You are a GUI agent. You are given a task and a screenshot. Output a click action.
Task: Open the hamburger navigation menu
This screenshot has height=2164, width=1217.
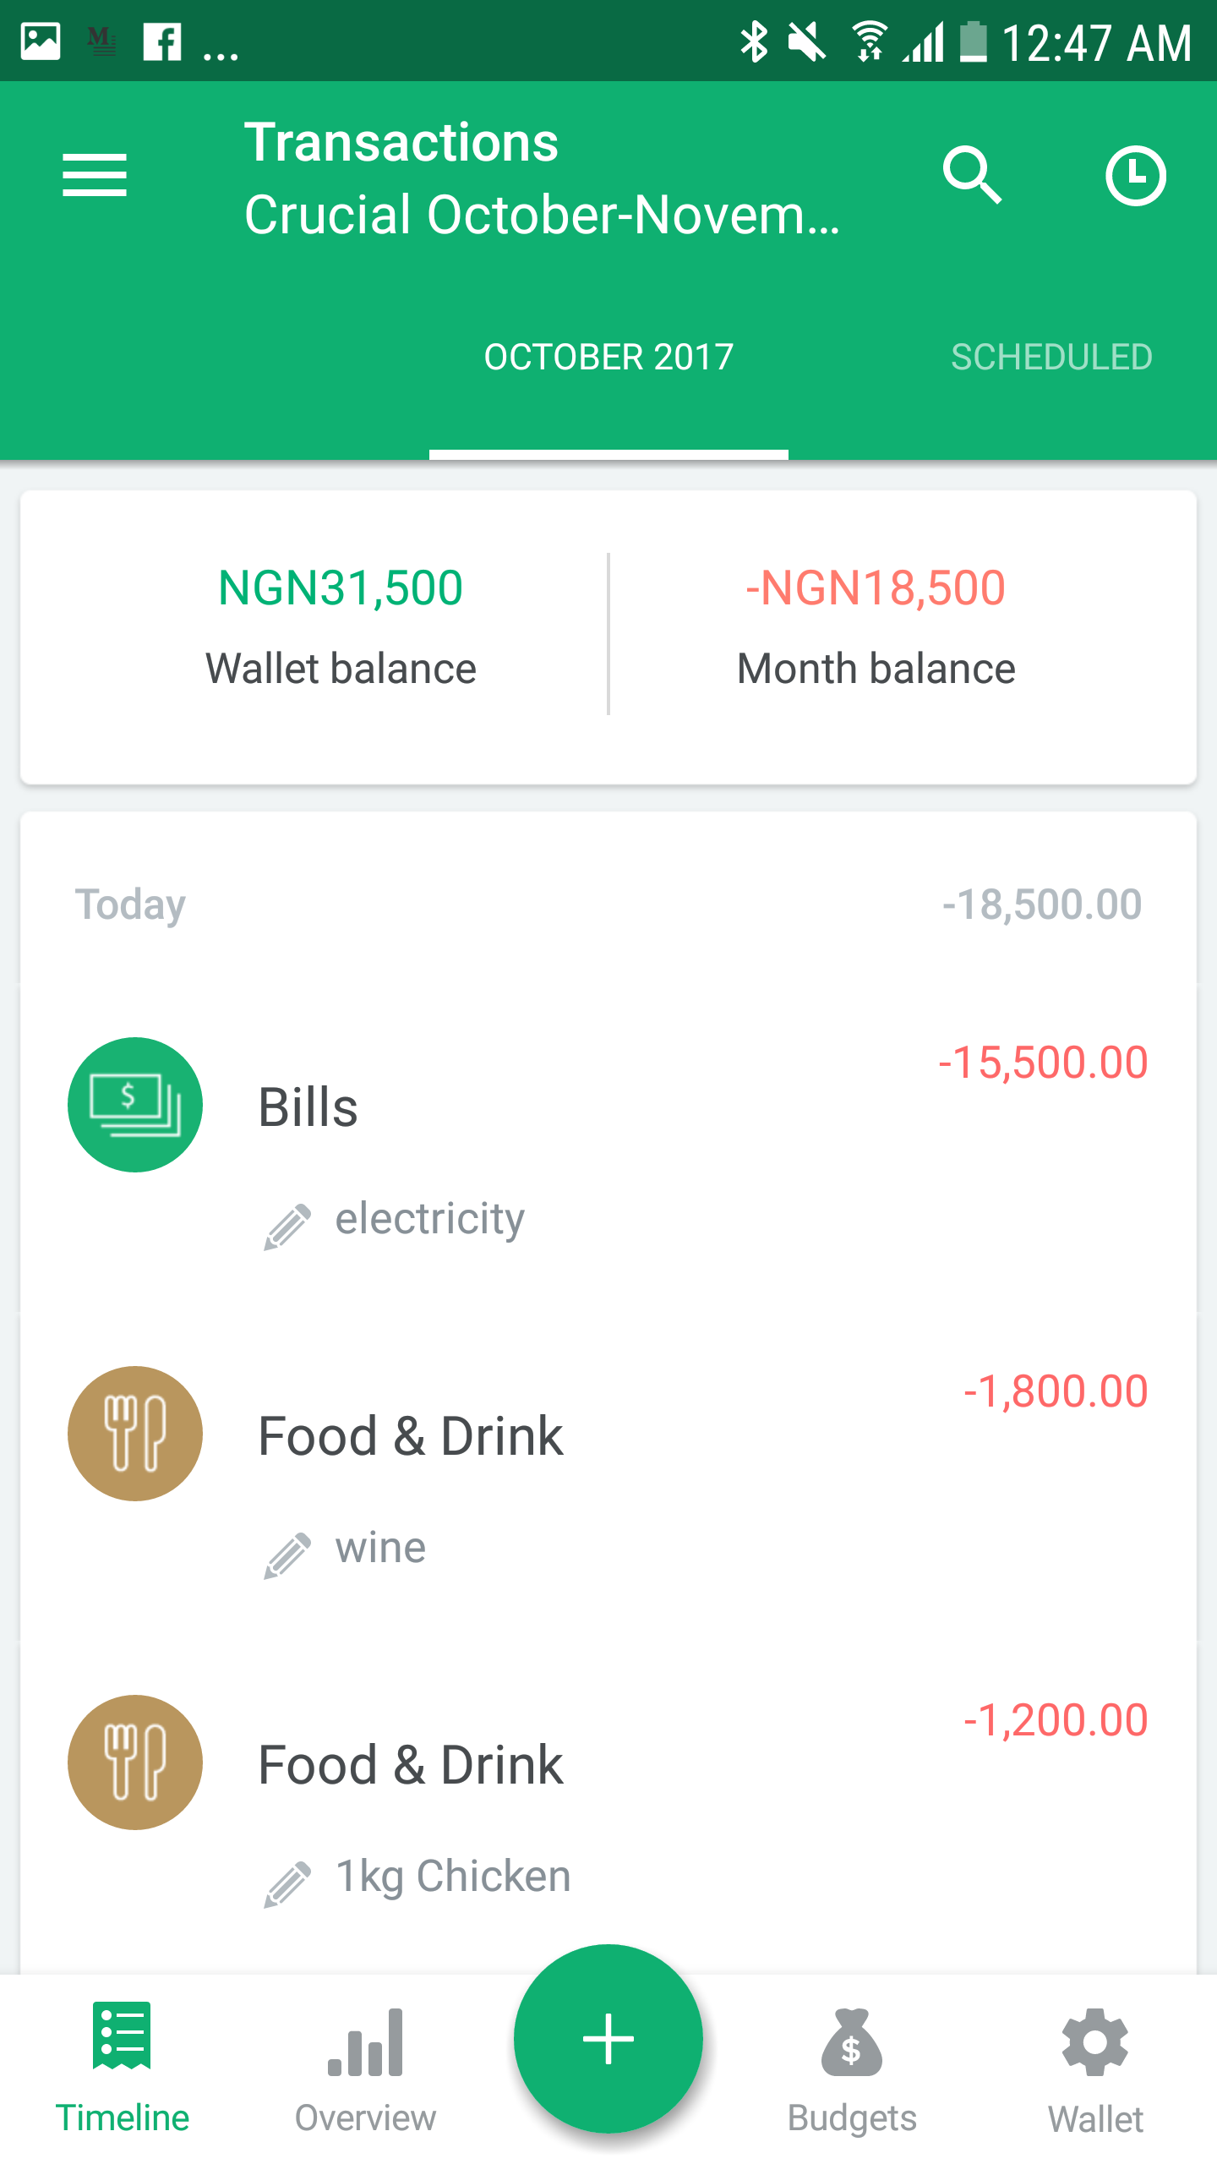[95, 175]
